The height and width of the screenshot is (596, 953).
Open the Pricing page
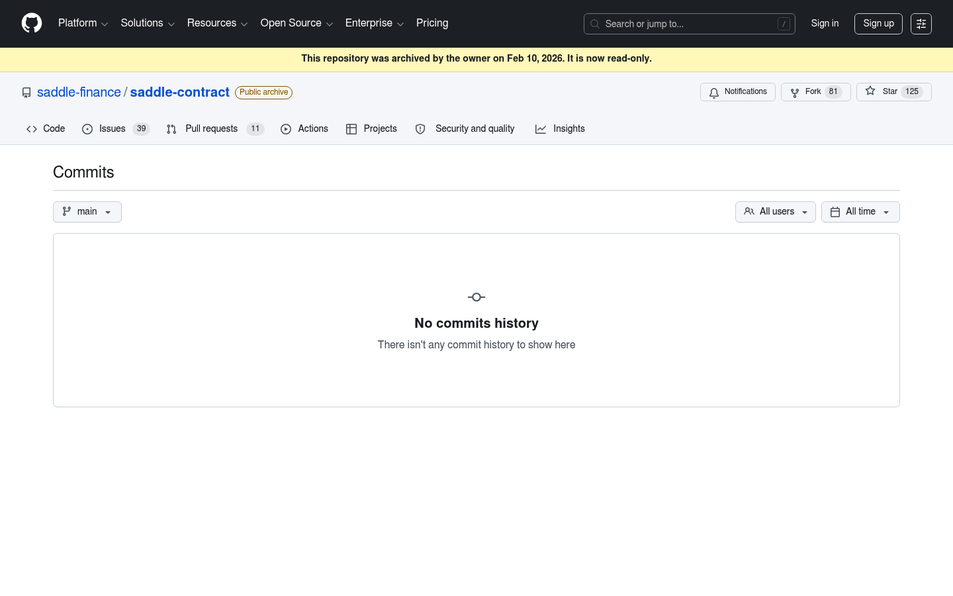pyautogui.click(x=432, y=23)
